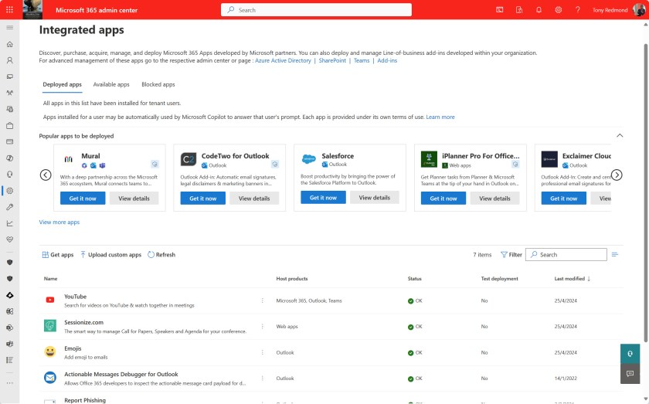Image resolution: width=649 pixels, height=404 pixels.
Task: Open the help question mark icon
Action: pyautogui.click(x=577, y=10)
